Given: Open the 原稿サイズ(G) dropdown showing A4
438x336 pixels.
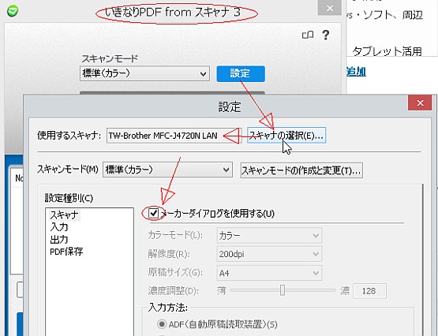Looking at the screenshot, I should pos(269,273).
